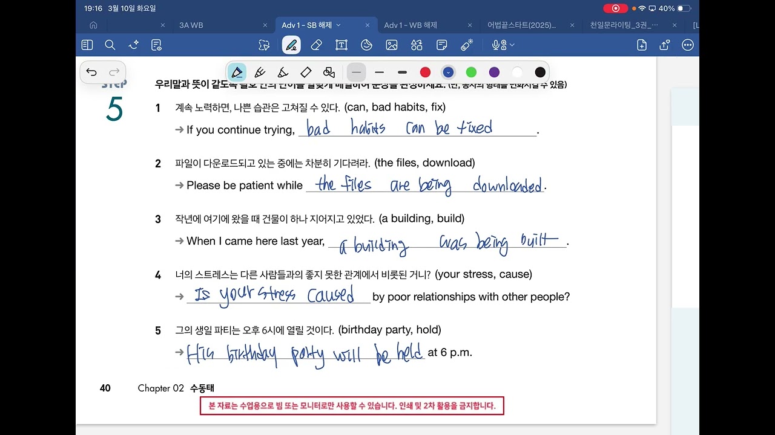Viewport: 775px width, 435px height.
Task: Switch to the 어법끝스타트(2025) tab
Action: point(522,25)
